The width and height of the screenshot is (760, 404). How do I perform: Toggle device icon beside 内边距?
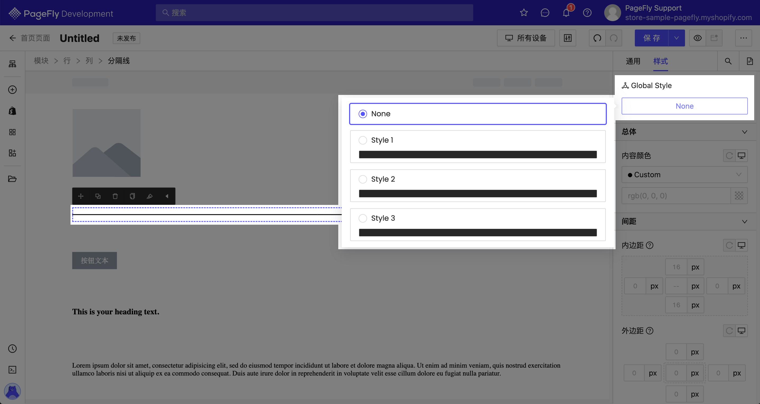(742, 245)
